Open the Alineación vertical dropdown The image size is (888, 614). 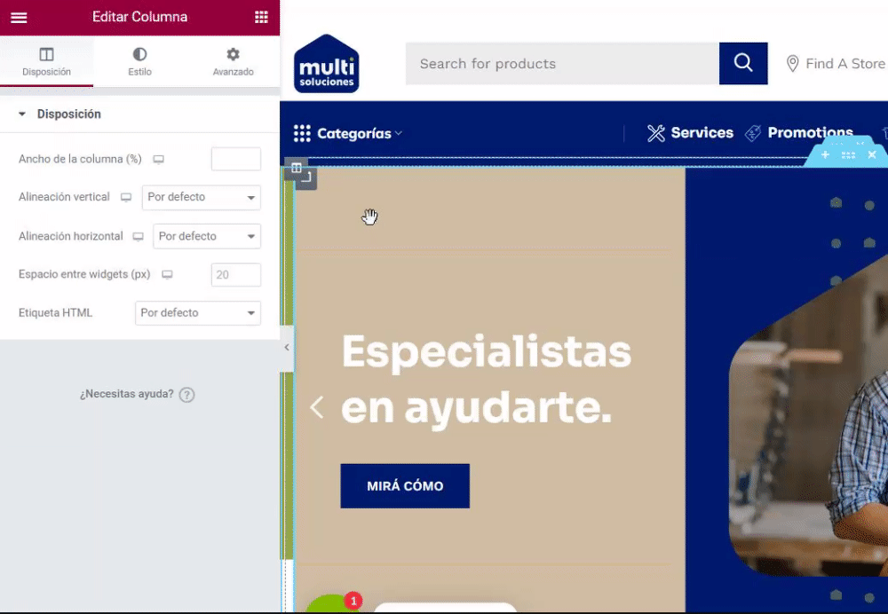tap(201, 198)
